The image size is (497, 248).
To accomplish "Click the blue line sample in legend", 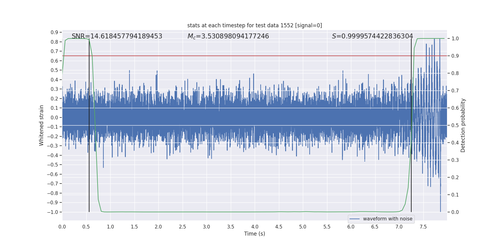I will pyautogui.click(x=355, y=219).
